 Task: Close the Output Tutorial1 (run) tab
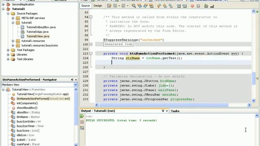coord(167,111)
